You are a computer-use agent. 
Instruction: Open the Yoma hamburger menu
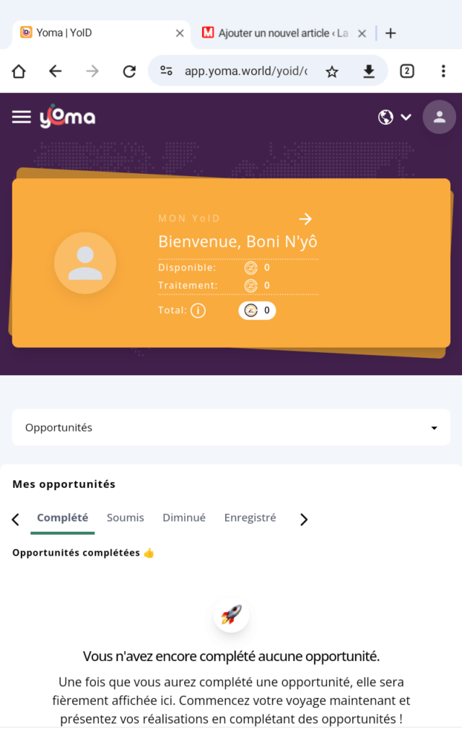22,117
